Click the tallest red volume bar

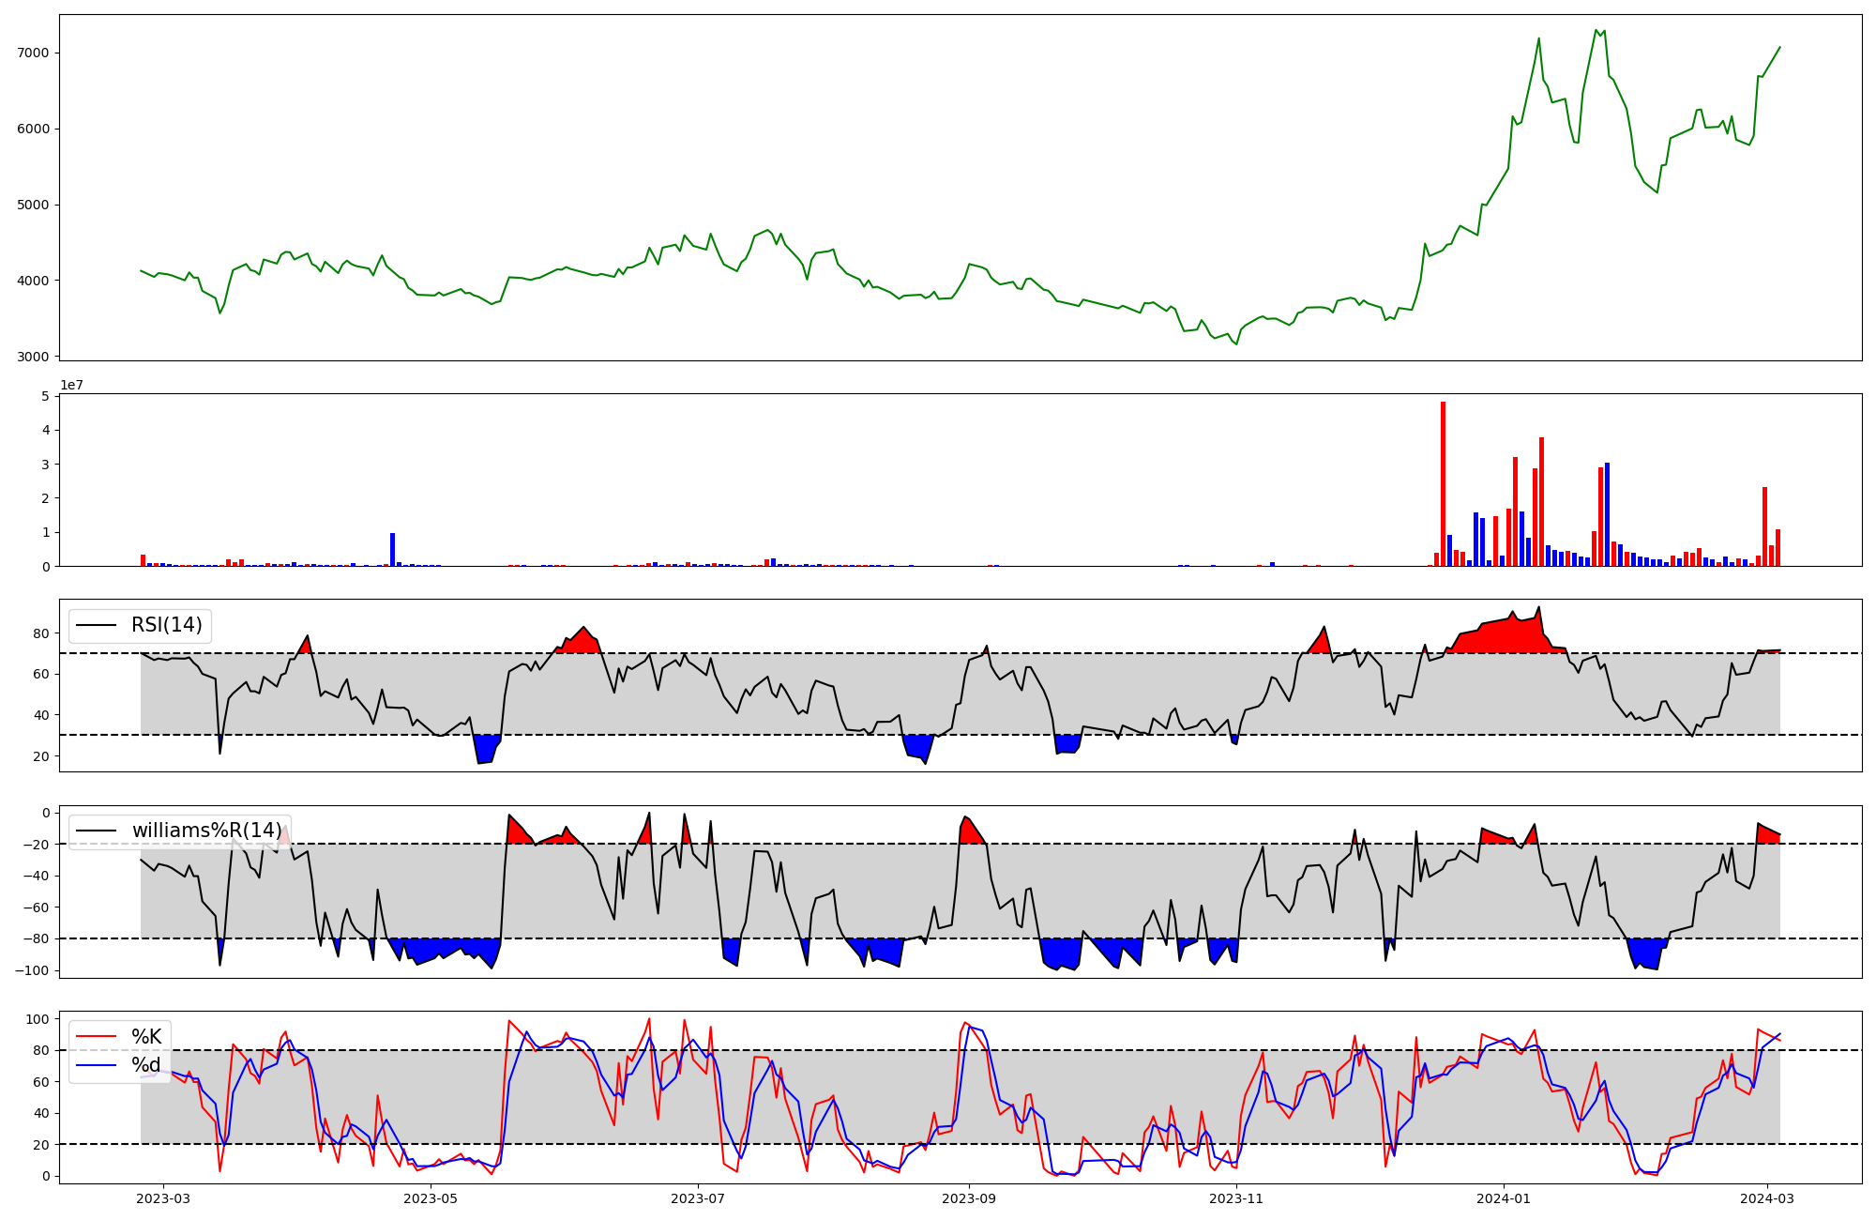click(x=1443, y=483)
